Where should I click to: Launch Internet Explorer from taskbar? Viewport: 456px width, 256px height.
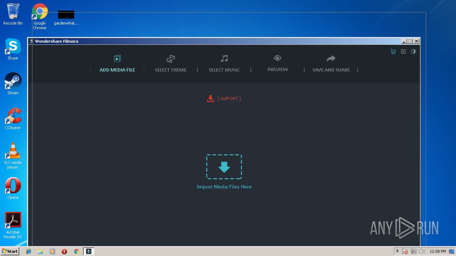(28, 251)
